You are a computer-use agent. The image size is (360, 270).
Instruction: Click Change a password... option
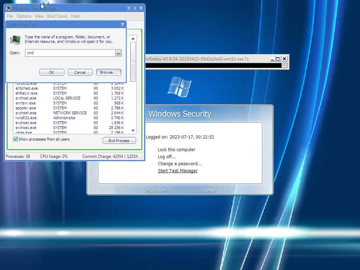(180, 164)
